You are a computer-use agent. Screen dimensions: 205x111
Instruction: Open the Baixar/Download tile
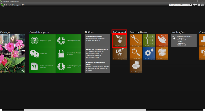120,41
